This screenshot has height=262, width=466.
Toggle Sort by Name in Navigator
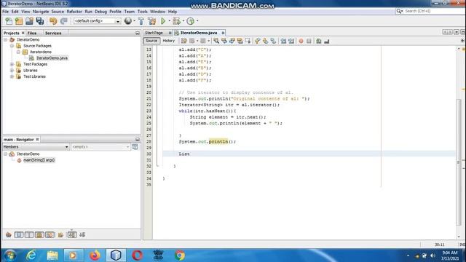coord(72,235)
